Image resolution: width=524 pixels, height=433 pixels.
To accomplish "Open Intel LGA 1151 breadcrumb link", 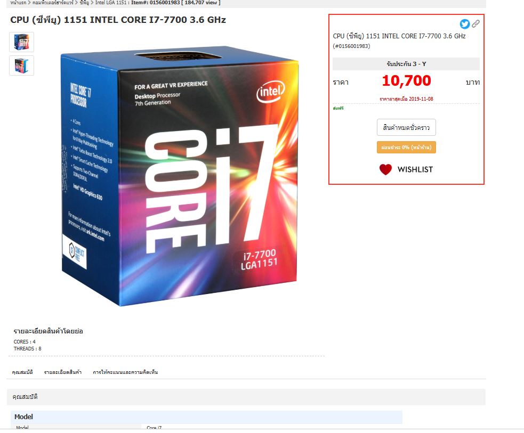I will [x=111, y=3].
